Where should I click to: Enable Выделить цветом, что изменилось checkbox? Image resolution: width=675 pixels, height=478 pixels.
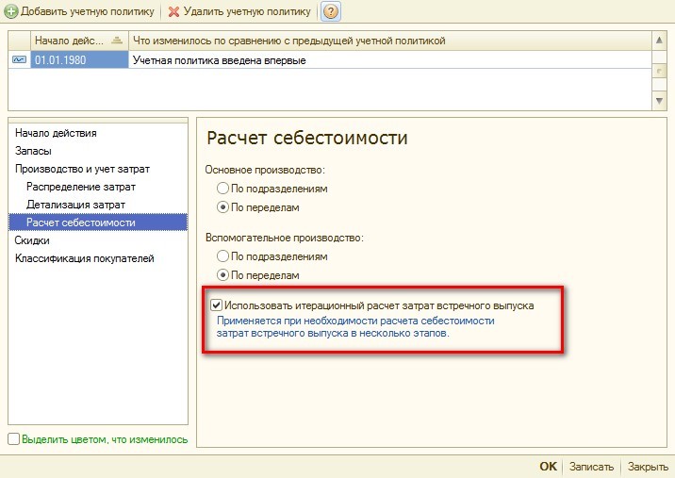pos(14,438)
